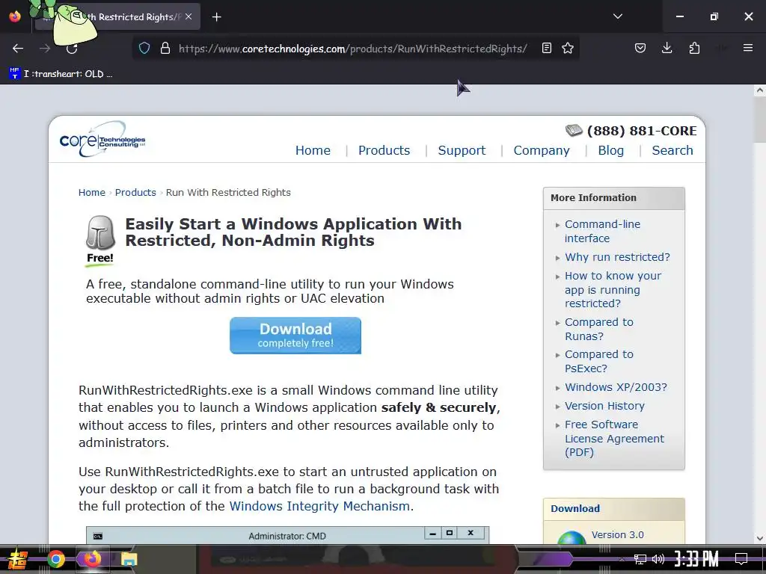Screen dimensions: 766x574
Task: Open the network status tray icon
Action: tap(640, 559)
